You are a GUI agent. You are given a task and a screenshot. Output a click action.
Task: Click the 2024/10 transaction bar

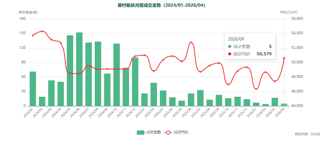pyautogui.click(x=117, y=75)
